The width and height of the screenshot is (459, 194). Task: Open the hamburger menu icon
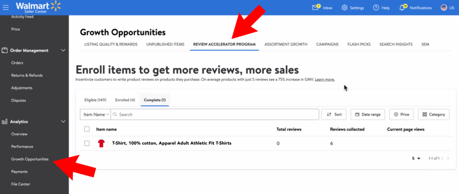[x=5, y=8]
